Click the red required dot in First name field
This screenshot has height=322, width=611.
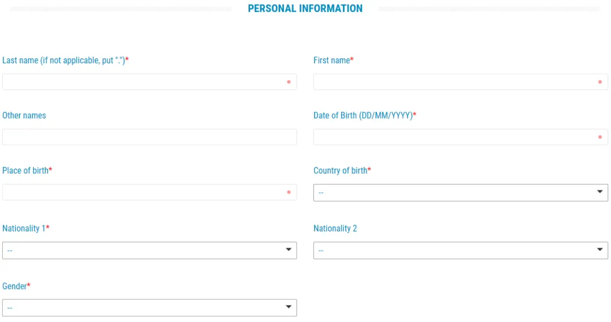(x=600, y=82)
